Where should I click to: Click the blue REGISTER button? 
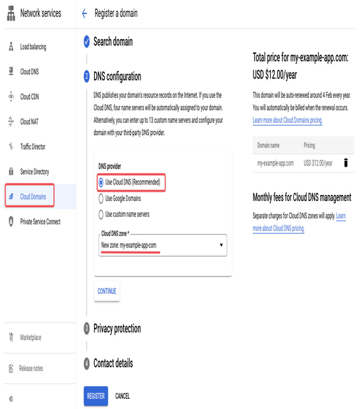96,396
